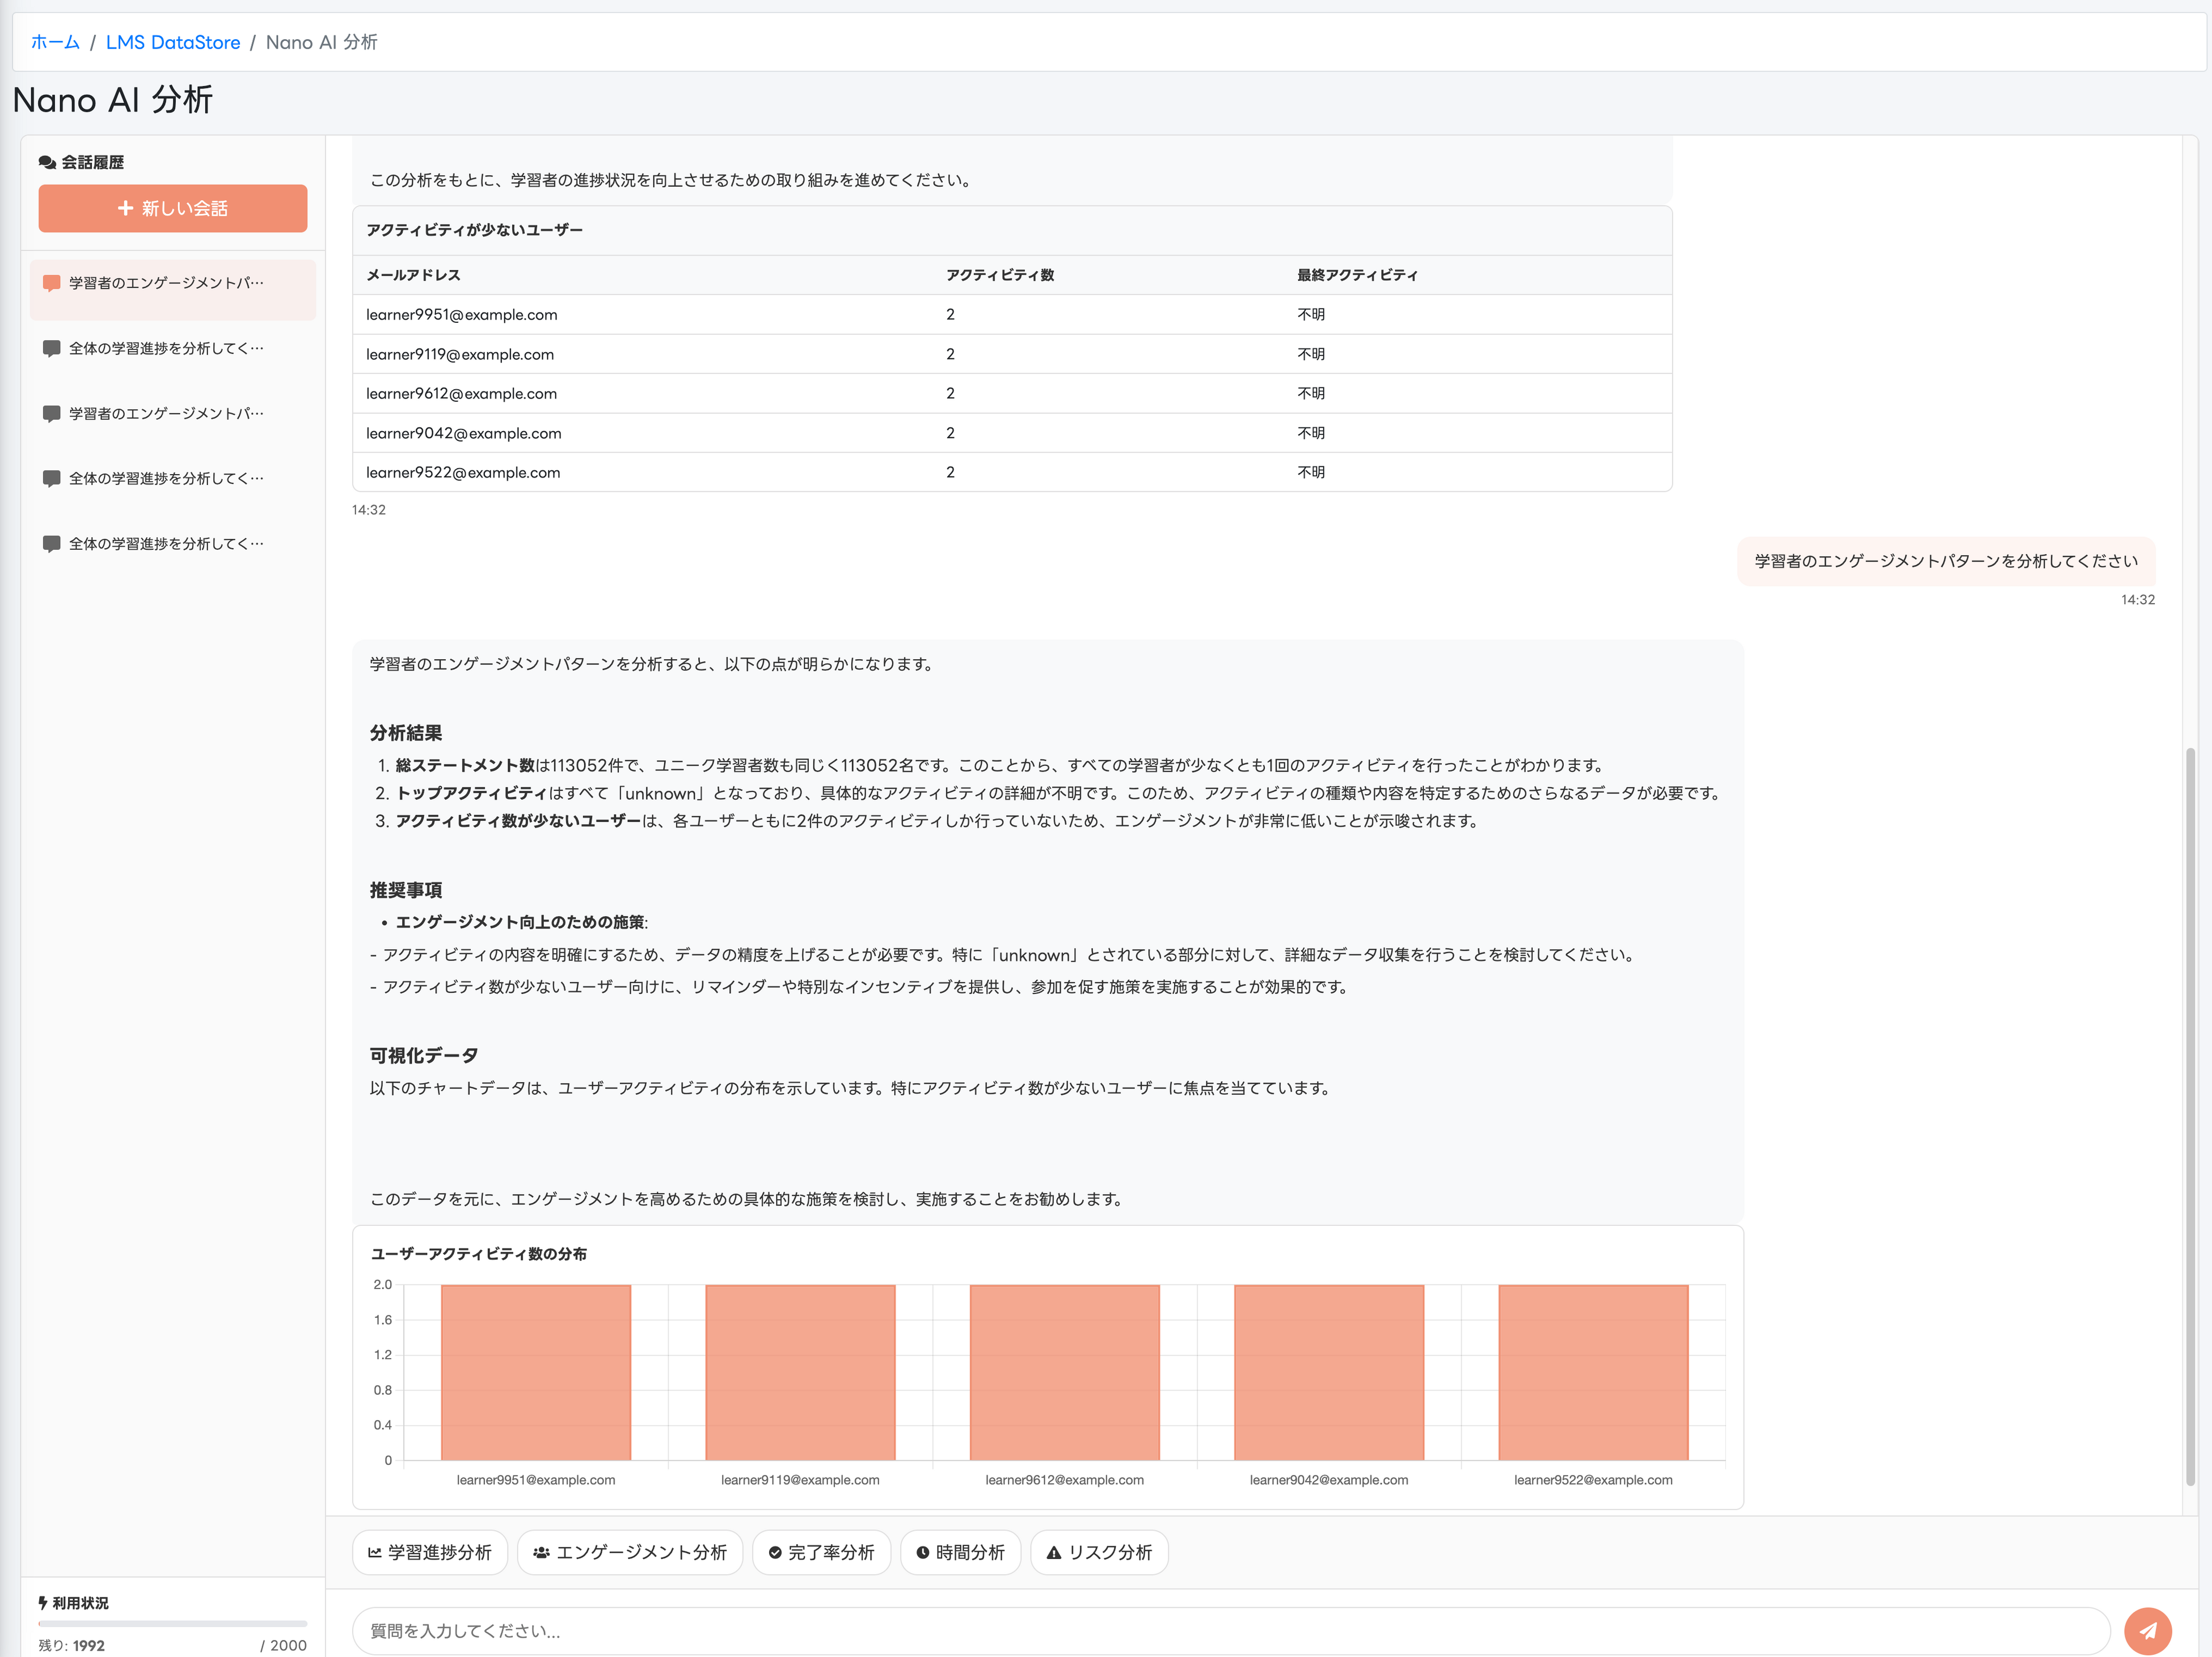The image size is (2212, 1657).
Task: Click the paper plane send icon
Action: click(x=2147, y=1630)
